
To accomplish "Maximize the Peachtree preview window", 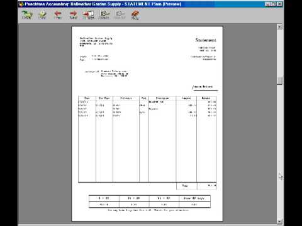I will 273,4.
